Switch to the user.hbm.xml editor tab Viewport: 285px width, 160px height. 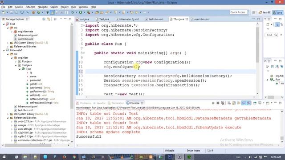pyautogui.click(x=200, y=19)
